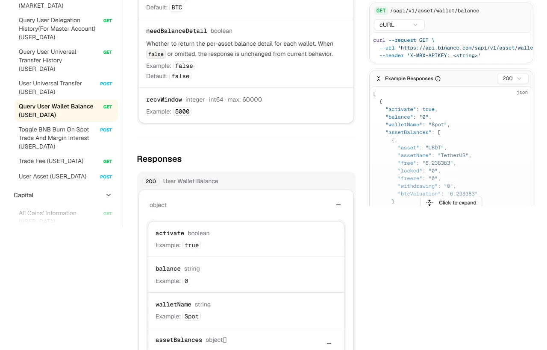
Task: Open Query User Delegation History endpoint
Action: click(x=65, y=29)
